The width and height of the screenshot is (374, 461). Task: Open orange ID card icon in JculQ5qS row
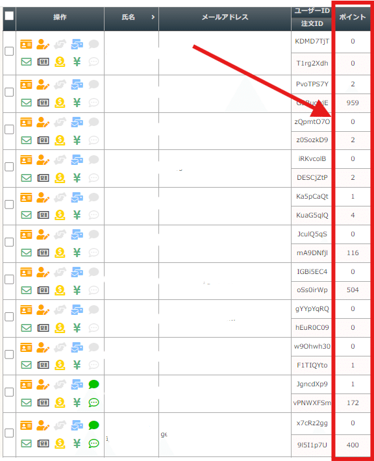26,234
